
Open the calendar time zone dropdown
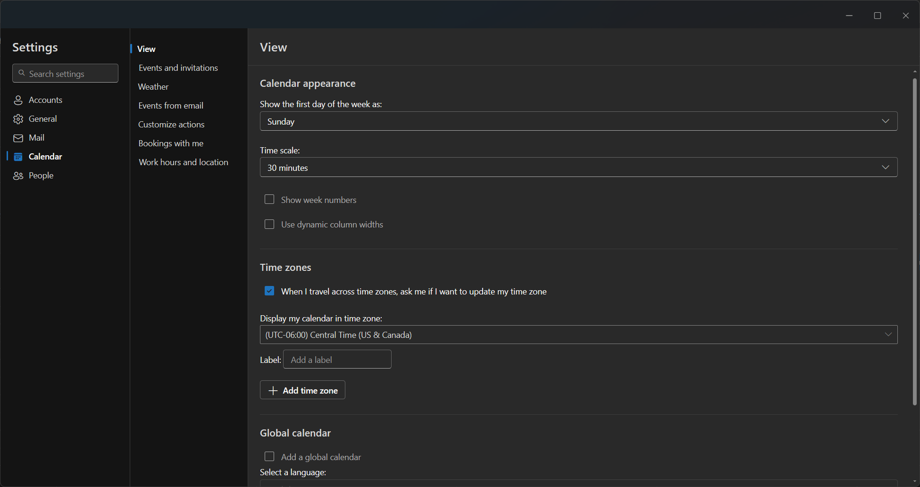578,335
